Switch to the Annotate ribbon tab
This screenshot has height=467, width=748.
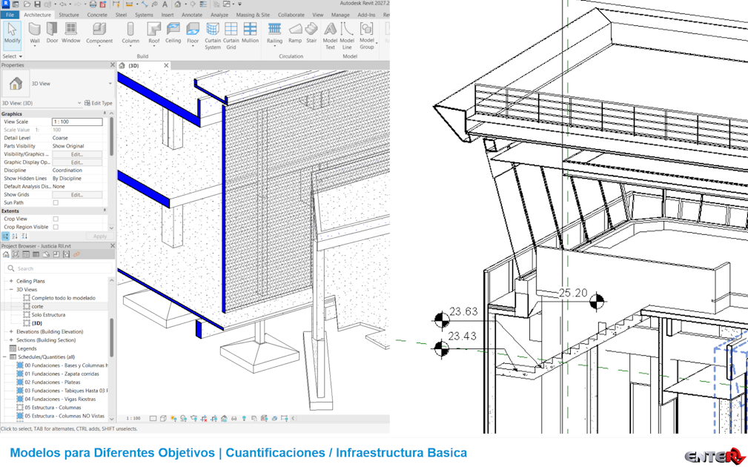coord(192,15)
